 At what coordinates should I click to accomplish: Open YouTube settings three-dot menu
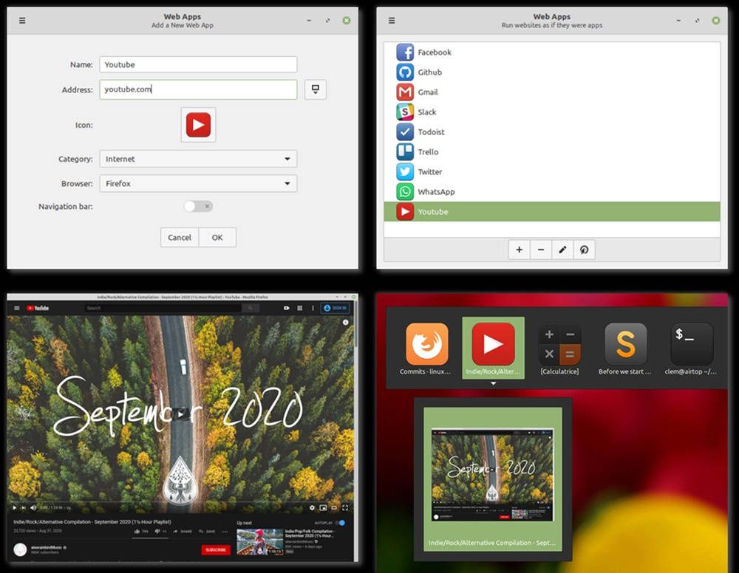pyautogui.click(x=313, y=308)
